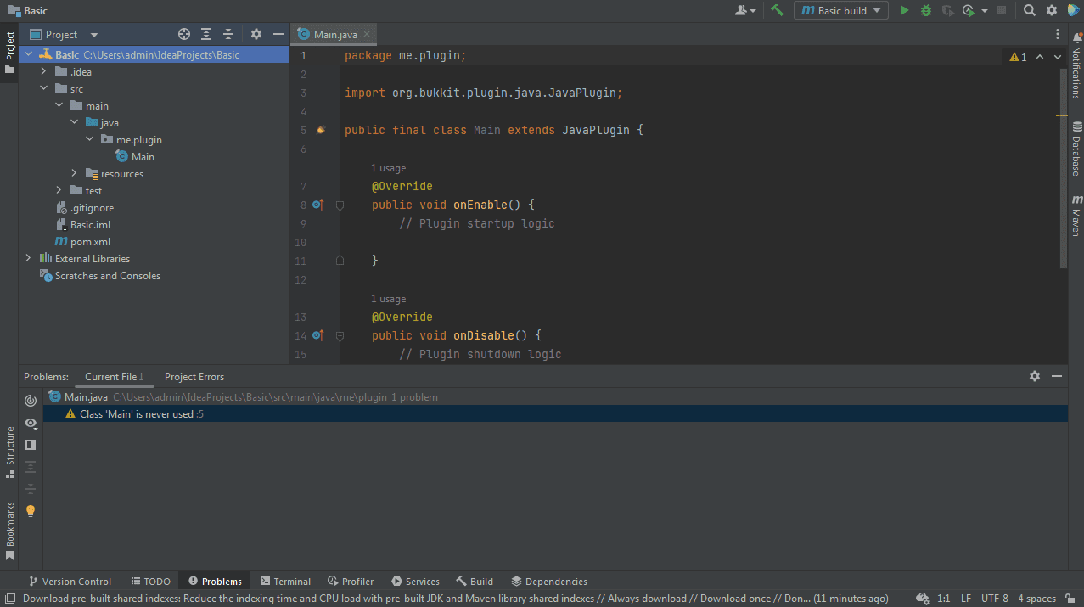Open the Basic build run configuration dropdown
The width and height of the screenshot is (1084, 607).
841,10
